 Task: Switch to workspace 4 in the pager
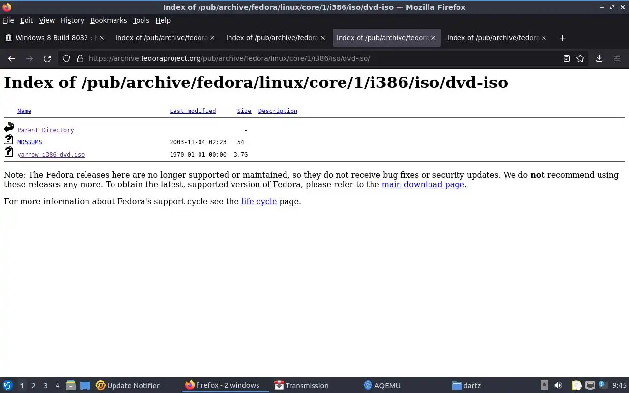tap(57, 386)
